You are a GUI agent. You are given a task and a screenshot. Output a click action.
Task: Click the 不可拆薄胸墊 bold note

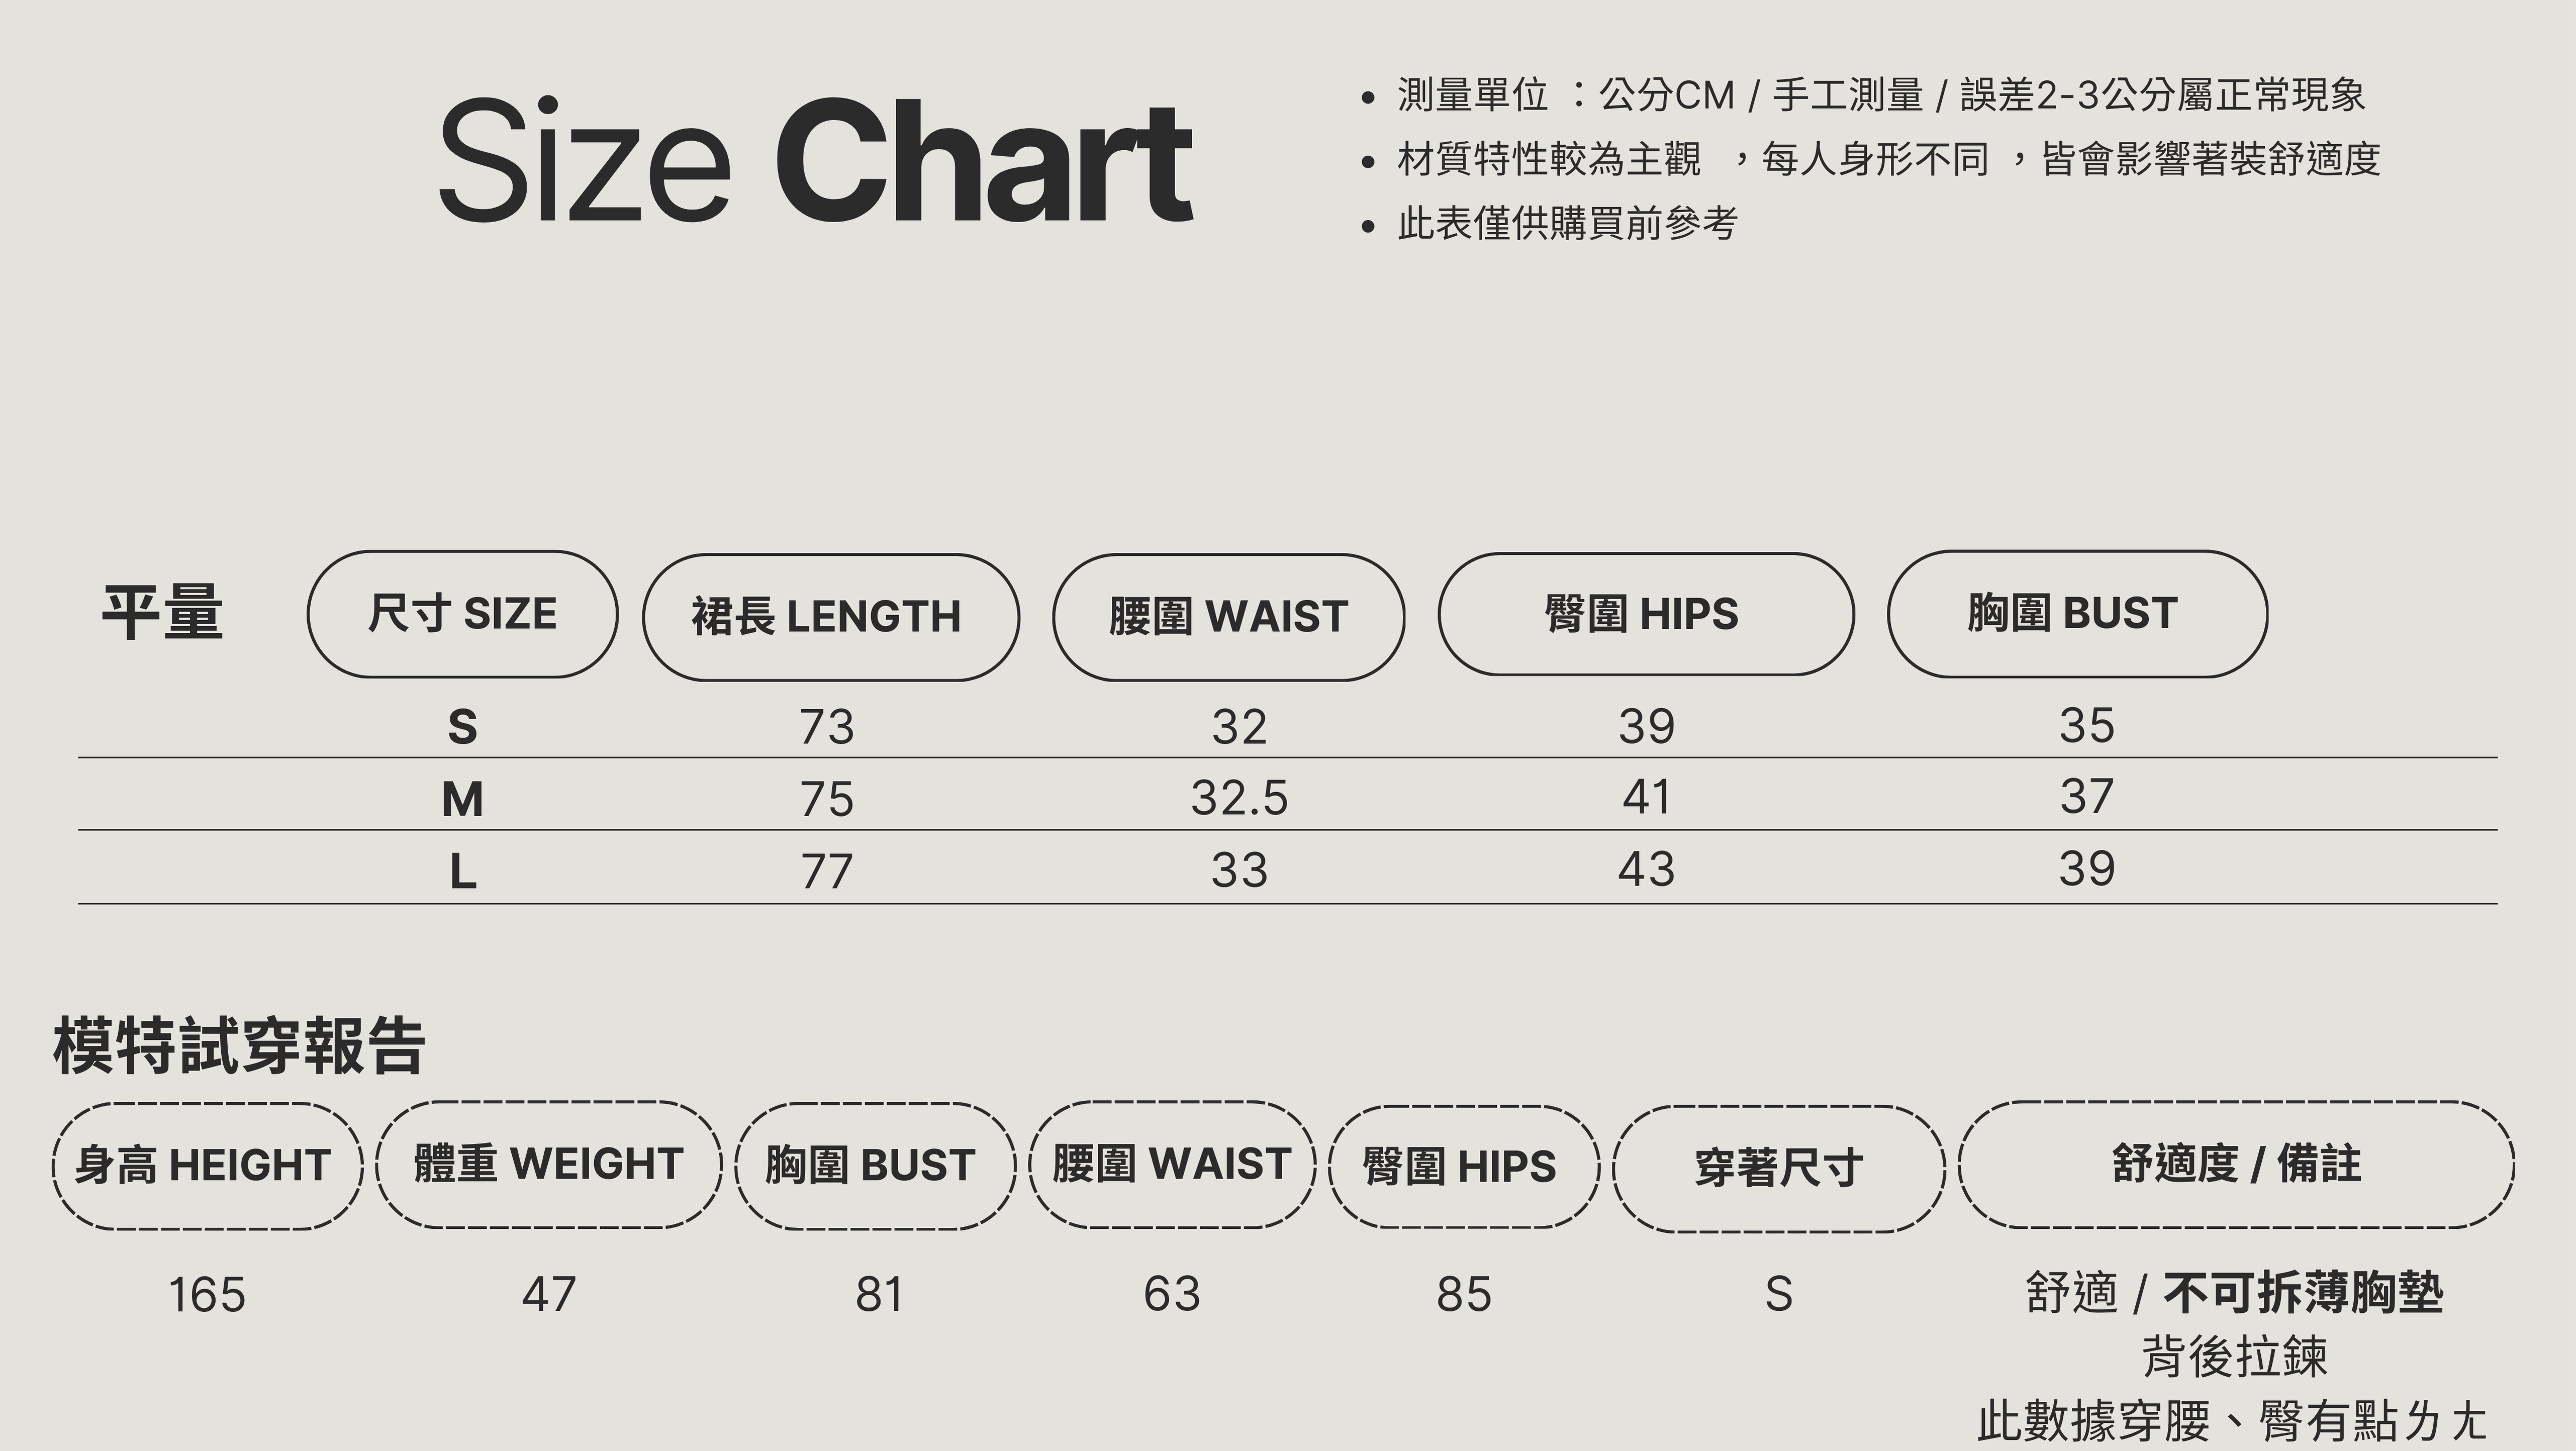[2303, 1293]
